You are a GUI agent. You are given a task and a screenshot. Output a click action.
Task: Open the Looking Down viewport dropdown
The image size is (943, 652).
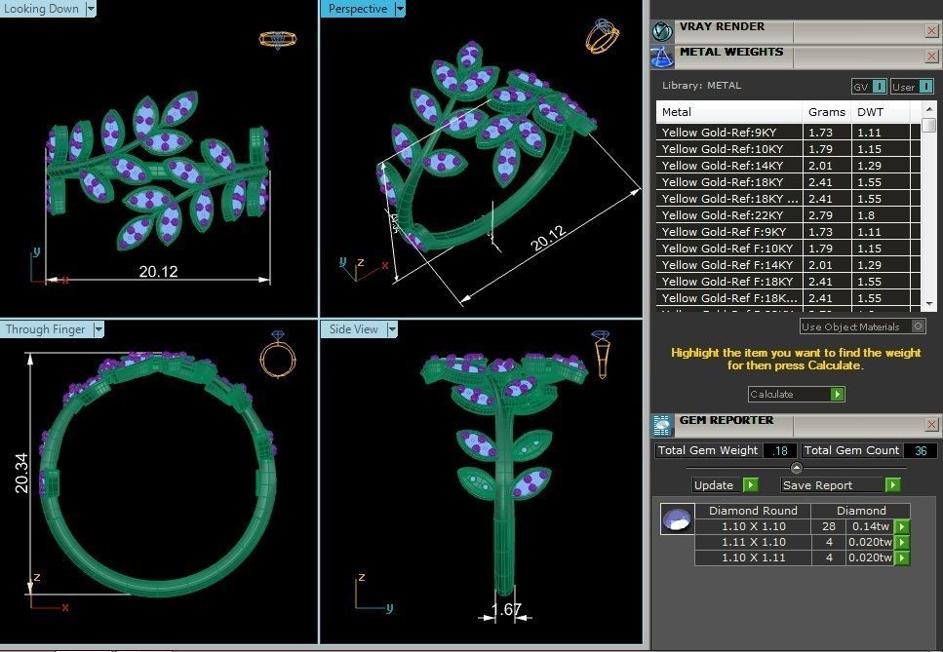[x=91, y=9]
